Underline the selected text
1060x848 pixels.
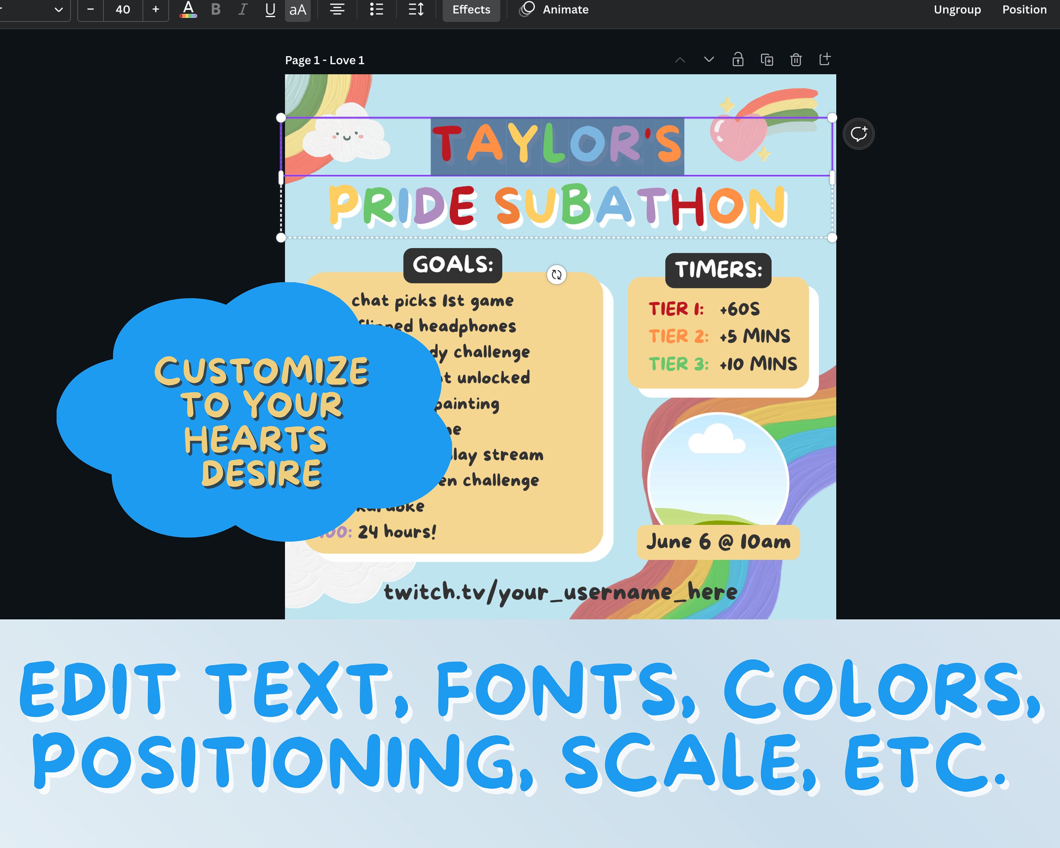point(270,10)
